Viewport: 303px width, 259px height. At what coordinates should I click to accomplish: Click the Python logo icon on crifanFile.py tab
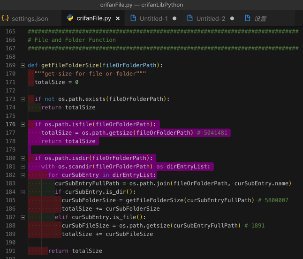pos(70,18)
